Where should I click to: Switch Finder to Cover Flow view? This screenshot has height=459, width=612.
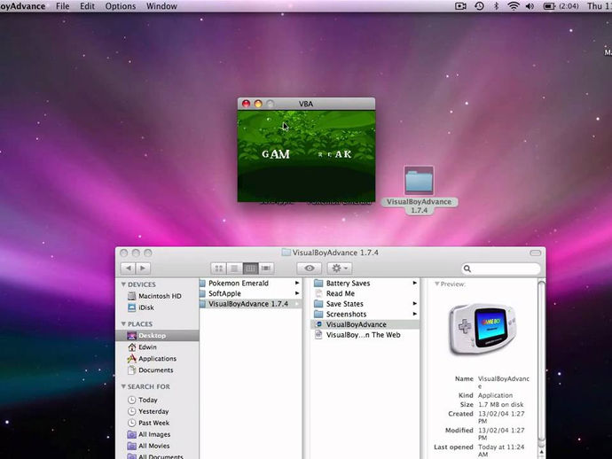266,268
